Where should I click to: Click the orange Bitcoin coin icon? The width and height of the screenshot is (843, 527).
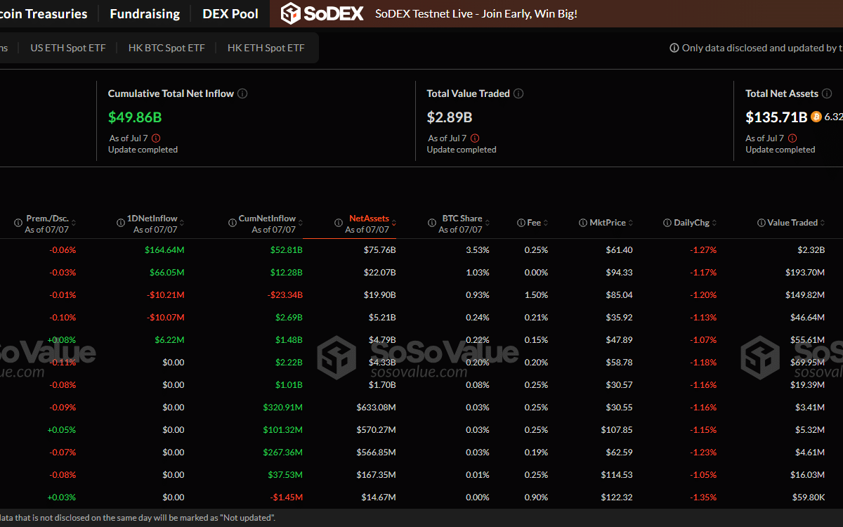click(x=816, y=117)
